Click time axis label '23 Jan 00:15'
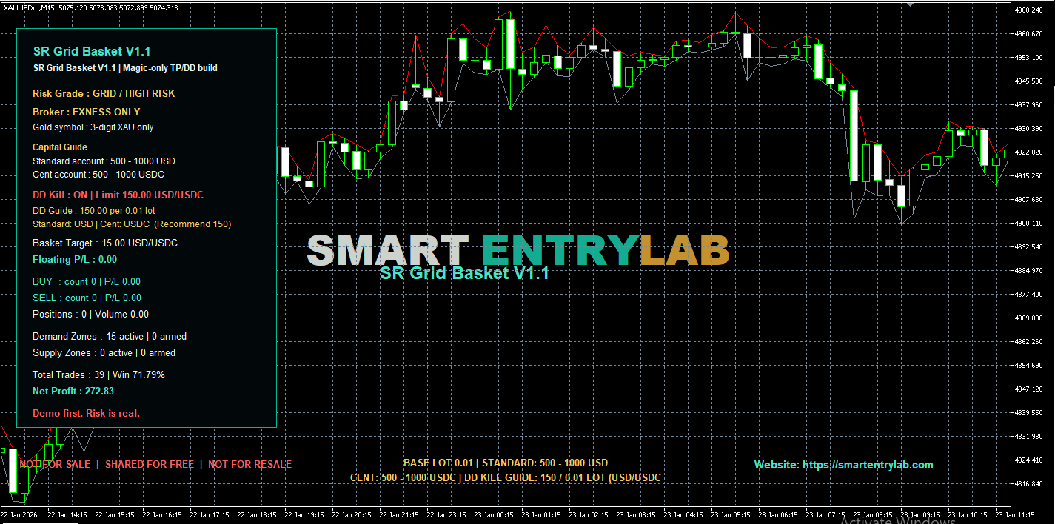 tap(494, 514)
